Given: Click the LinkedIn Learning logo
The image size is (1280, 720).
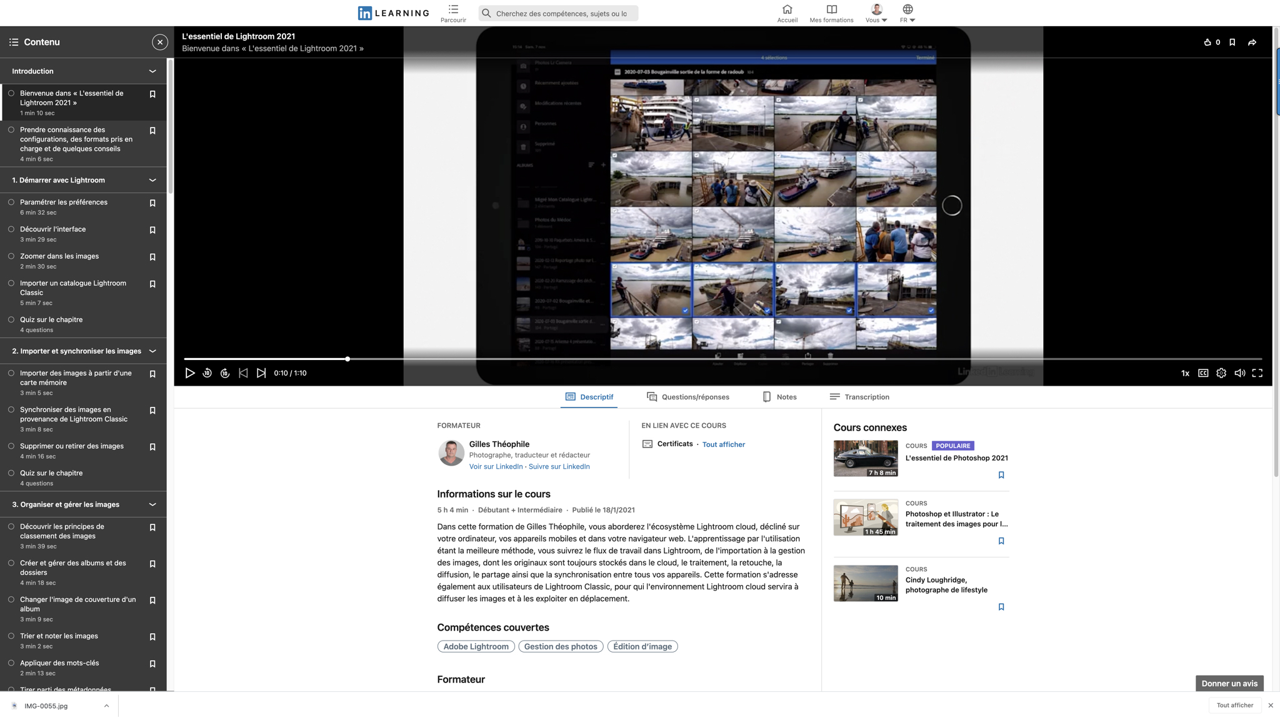Looking at the screenshot, I should (393, 13).
